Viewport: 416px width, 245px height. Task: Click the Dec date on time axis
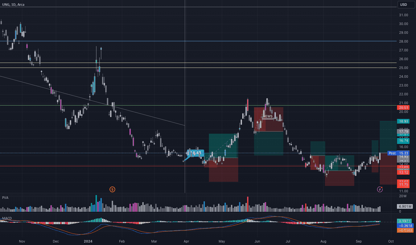[x=56, y=241]
